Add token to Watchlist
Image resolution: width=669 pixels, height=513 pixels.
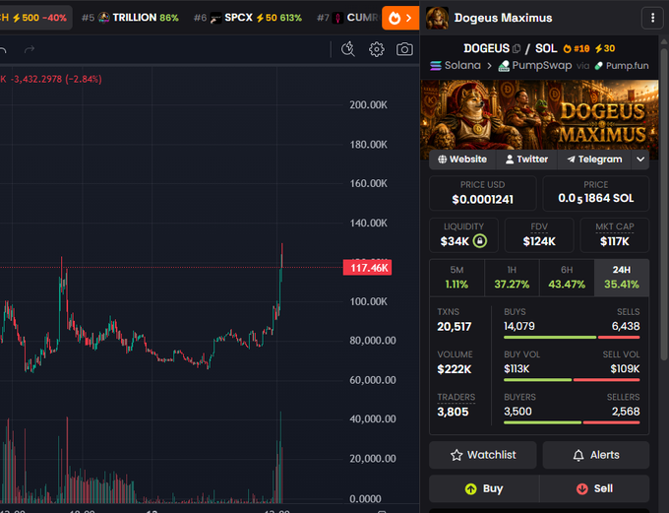coord(483,455)
